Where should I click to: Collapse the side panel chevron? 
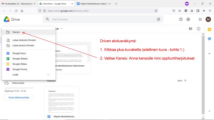pos(209,111)
